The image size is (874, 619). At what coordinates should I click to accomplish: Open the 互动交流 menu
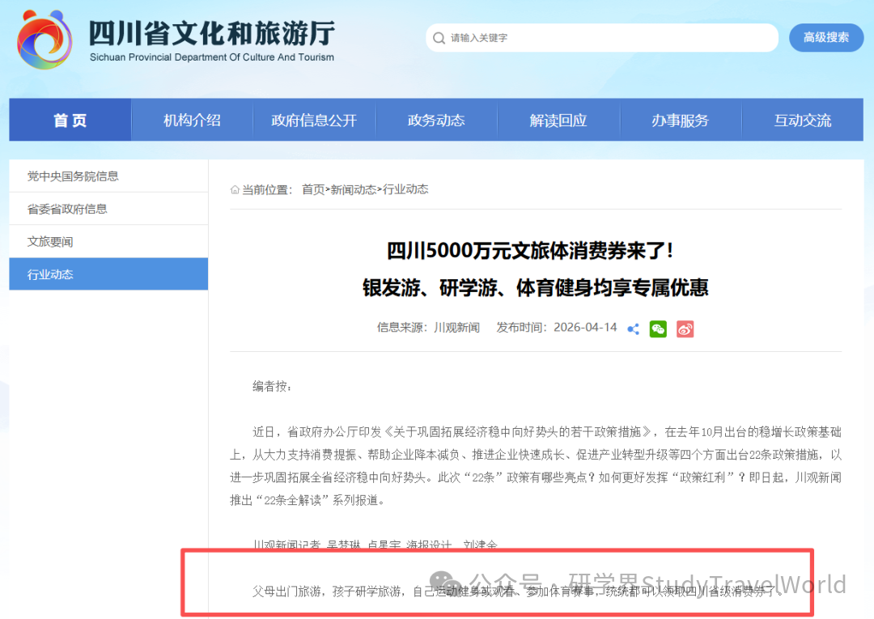tap(802, 119)
